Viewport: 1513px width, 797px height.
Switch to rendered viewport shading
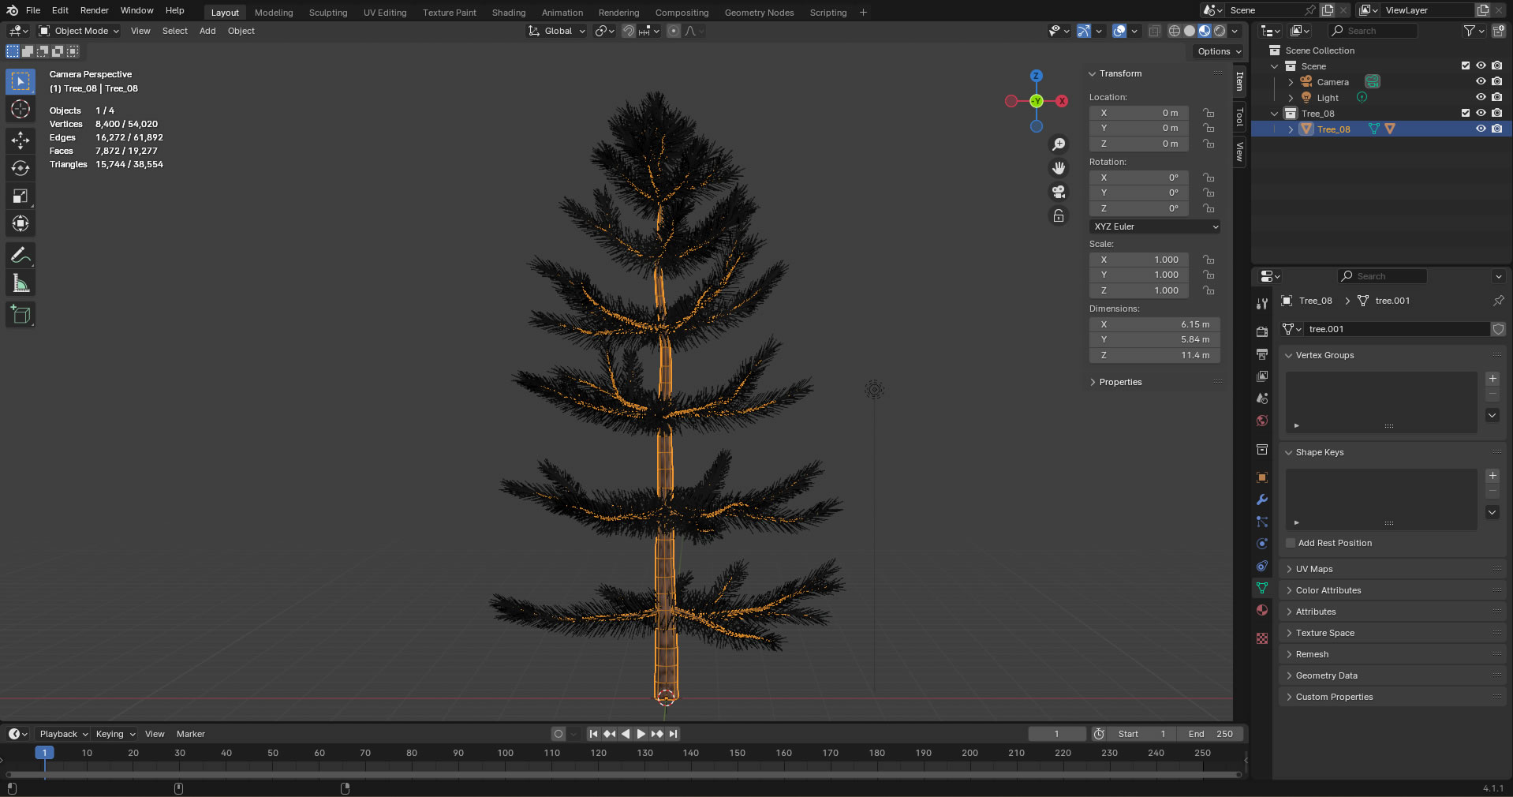pyautogui.click(x=1220, y=31)
